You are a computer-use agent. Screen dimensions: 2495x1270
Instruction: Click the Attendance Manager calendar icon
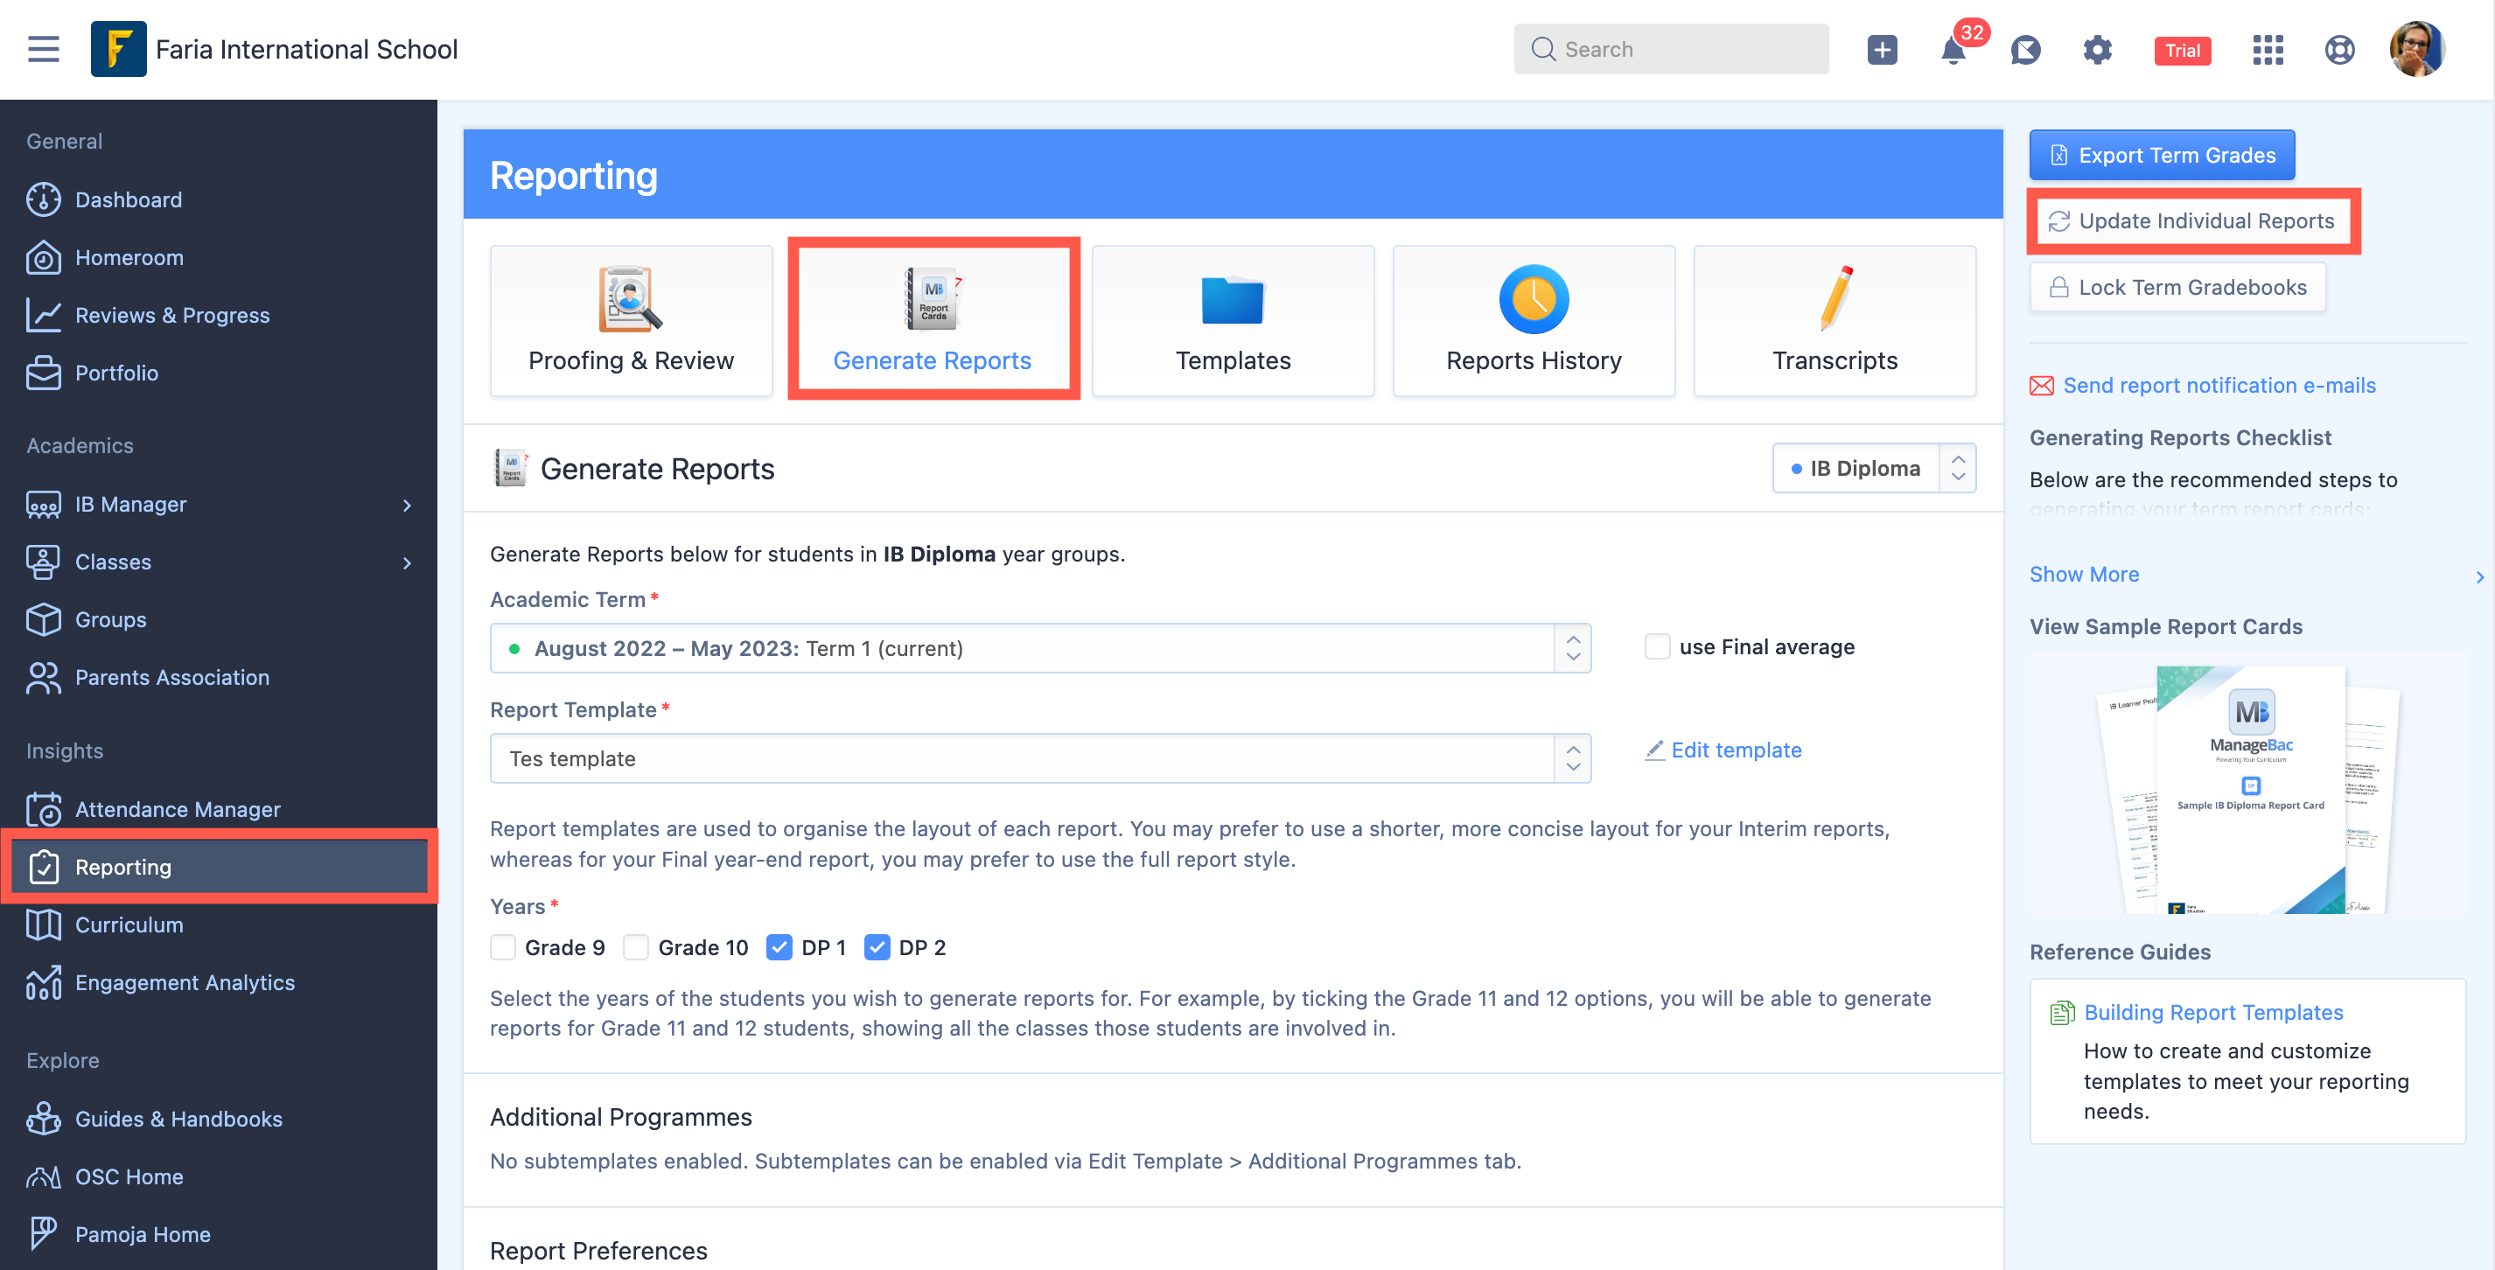click(44, 809)
